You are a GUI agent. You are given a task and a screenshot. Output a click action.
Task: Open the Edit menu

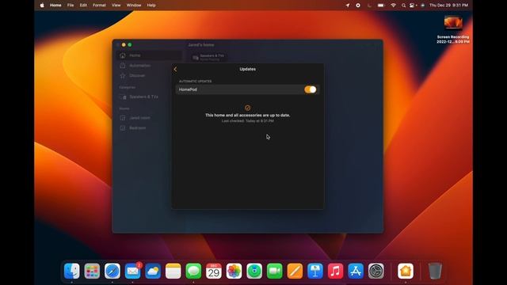tap(83, 6)
